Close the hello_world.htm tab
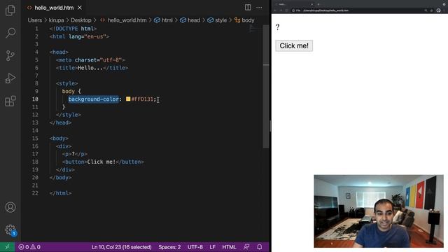Viewport: 448px width, 252px height. [80, 8]
